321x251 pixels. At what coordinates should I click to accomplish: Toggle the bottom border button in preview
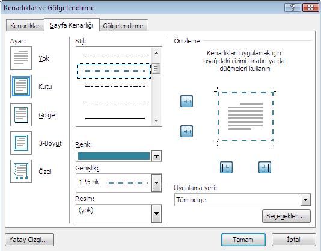point(186,131)
